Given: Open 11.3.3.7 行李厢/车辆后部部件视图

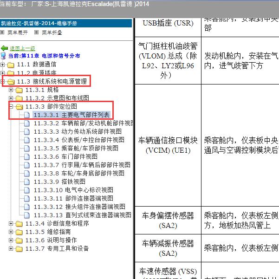Looking at the screenshot, I should tap(82, 165).
